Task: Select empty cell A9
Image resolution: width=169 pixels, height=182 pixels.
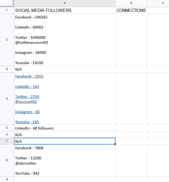Action: pos(65,179)
